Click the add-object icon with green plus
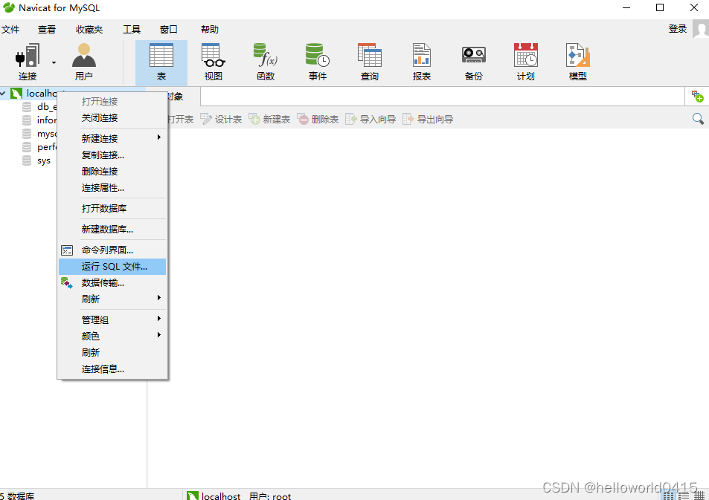 tap(698, 96)
